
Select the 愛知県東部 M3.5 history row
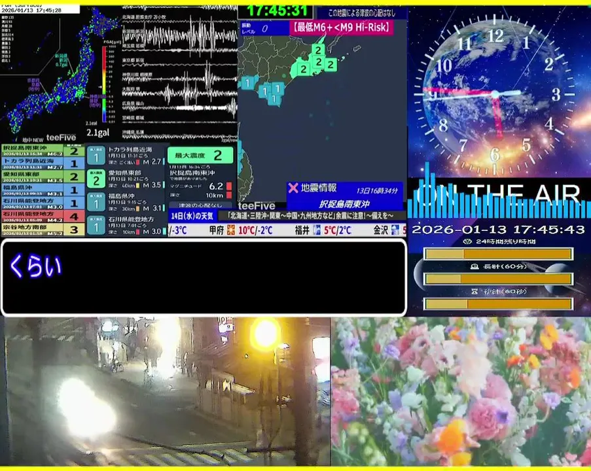43,177
